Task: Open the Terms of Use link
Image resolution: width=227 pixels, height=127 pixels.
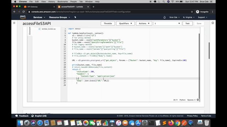Action: (206, 116)
